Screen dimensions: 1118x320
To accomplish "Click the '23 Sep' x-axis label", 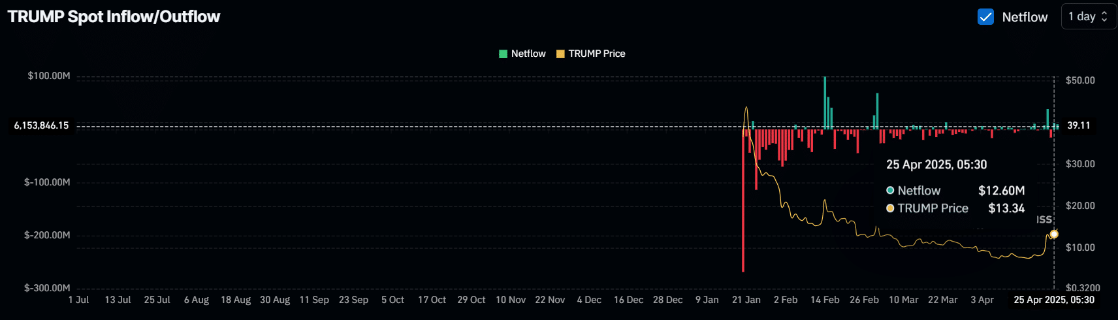I will (x=353, y=300).
